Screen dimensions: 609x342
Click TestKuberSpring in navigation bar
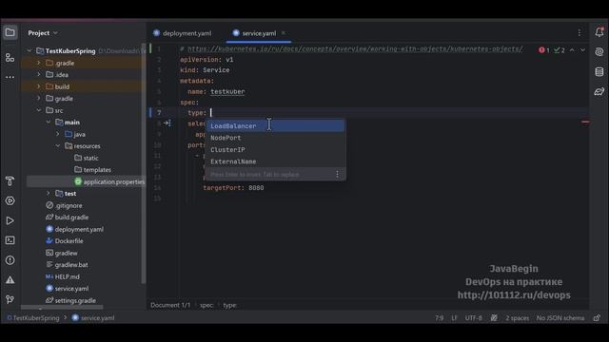[x=33, y=318]
